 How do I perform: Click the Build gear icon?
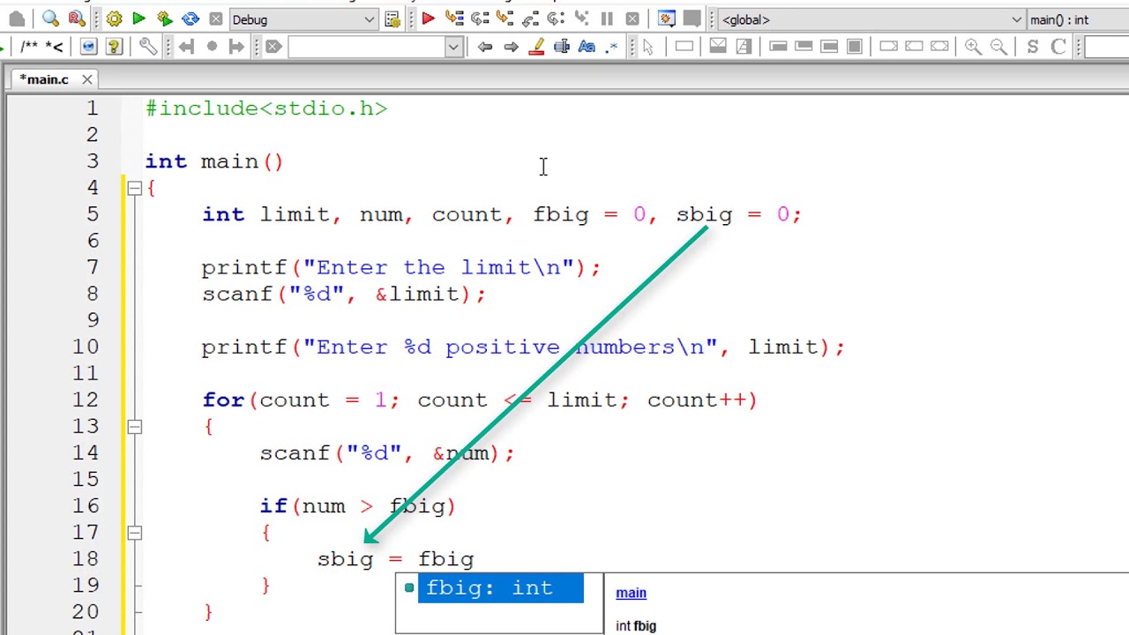tap(114, 19)
